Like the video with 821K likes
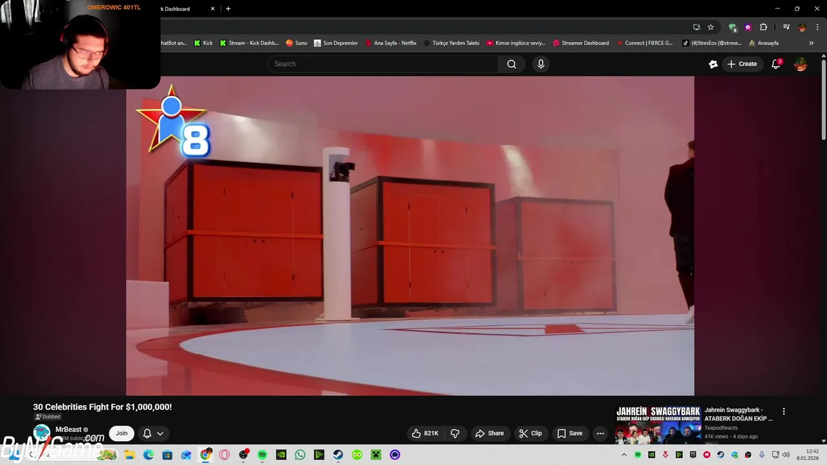 pos(425,433)
